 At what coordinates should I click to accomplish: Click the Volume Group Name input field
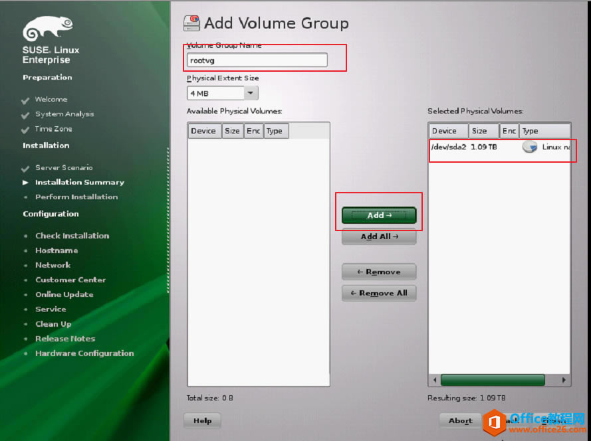tap(257, 60)
